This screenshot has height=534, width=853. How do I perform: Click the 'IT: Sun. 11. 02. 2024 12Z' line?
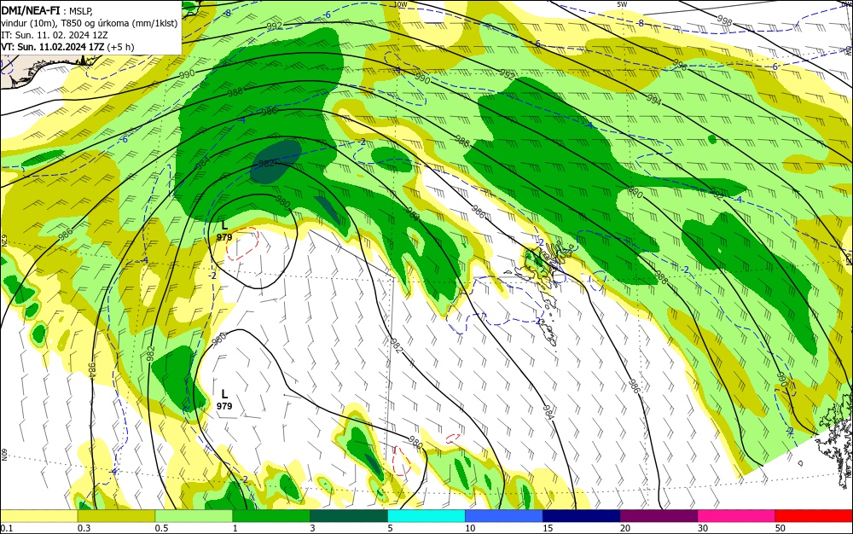(x=55, y=35)
